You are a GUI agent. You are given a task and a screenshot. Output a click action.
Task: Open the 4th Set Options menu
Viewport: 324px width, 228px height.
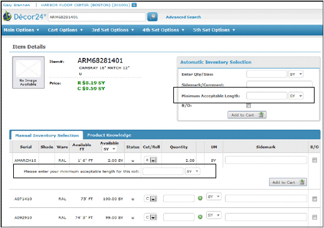(x=163, y=30)
